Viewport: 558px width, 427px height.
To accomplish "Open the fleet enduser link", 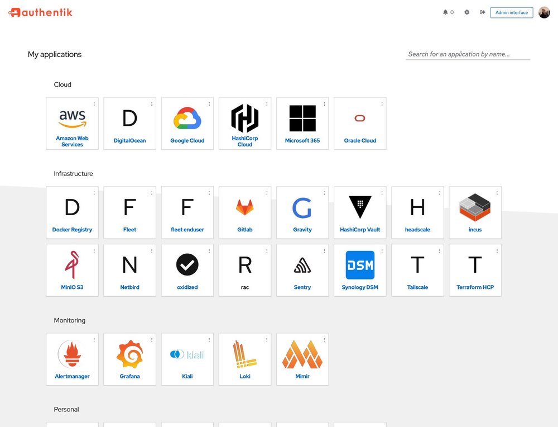I will tap(187, 230).
